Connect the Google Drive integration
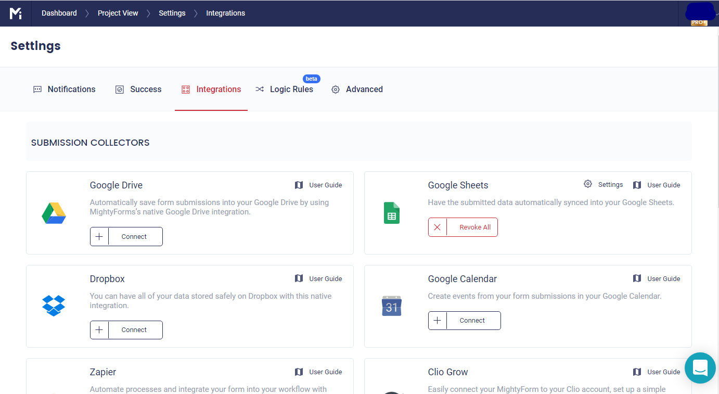 coord(126,236)
